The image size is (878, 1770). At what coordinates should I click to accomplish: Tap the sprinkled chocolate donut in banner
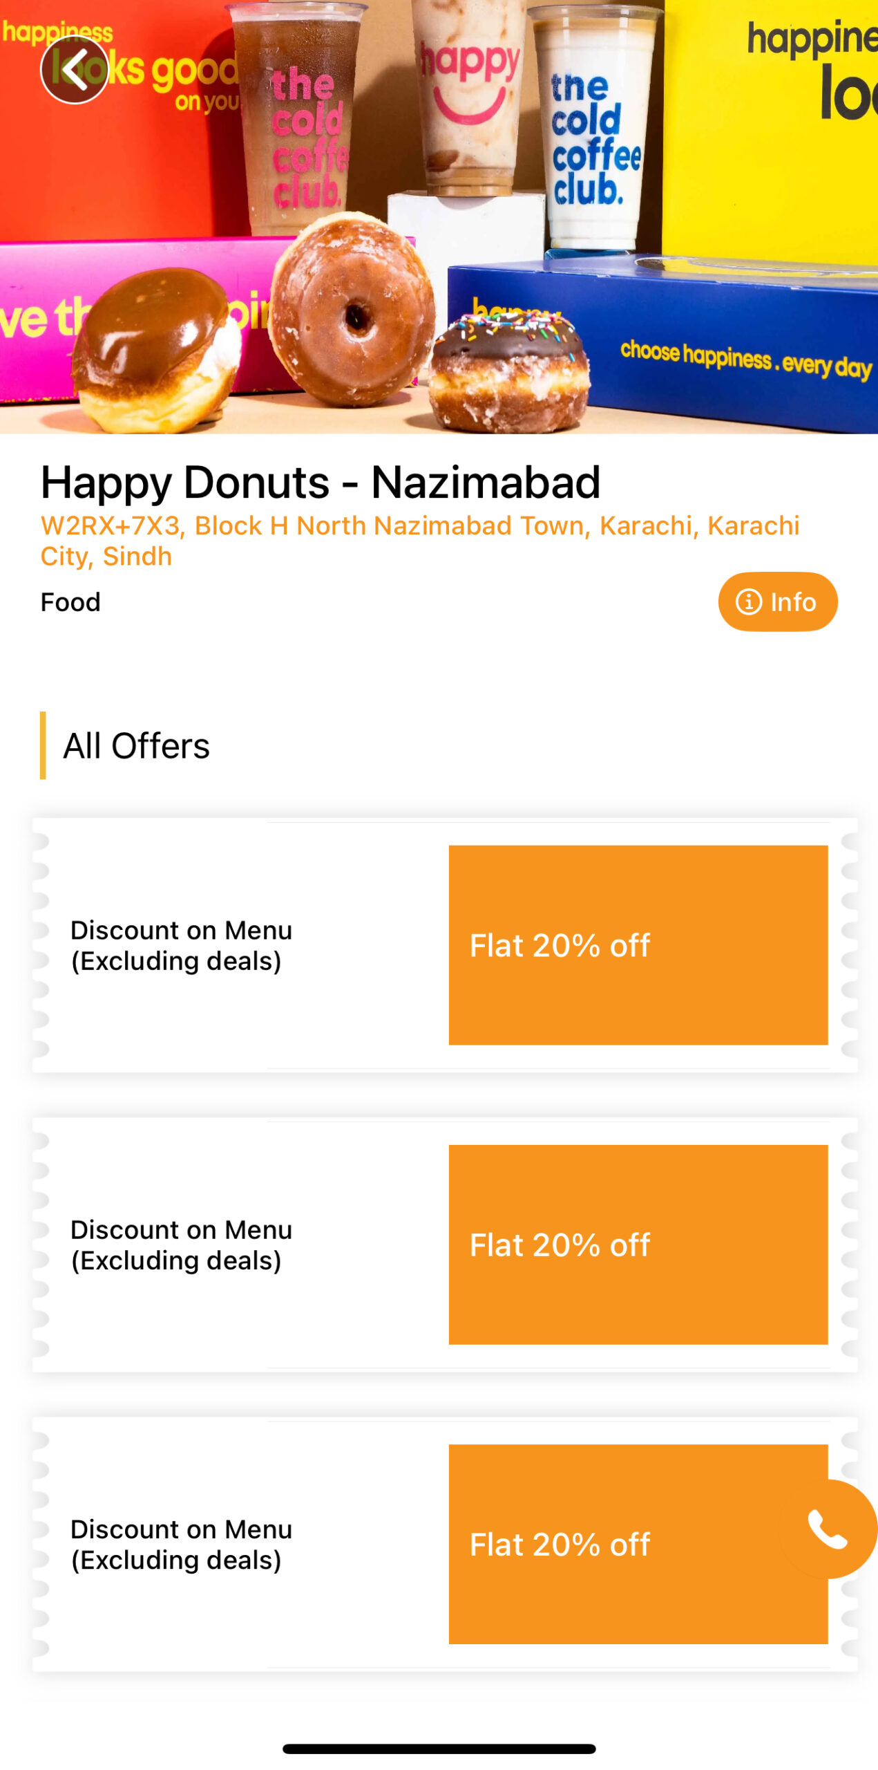tap(509, 370)
